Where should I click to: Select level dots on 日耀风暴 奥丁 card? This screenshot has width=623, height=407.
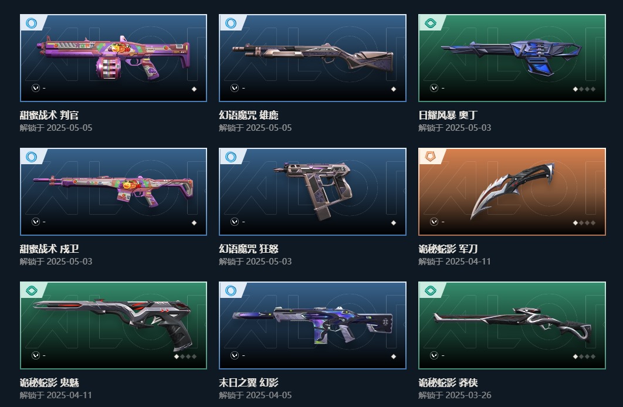point(584,89)
